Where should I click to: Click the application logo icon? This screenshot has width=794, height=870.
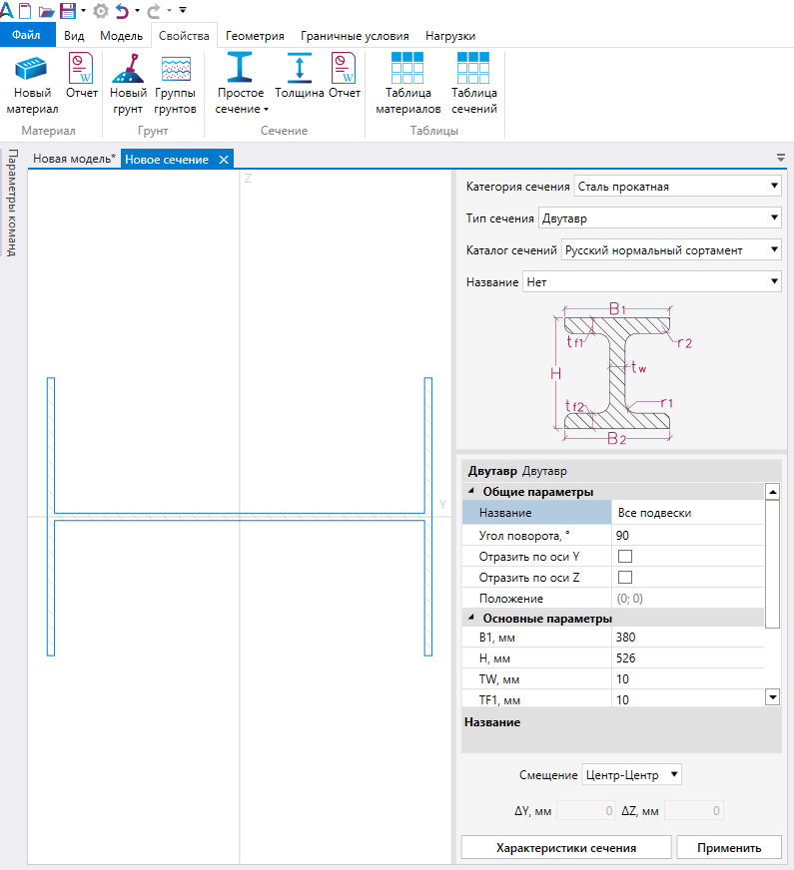pyautogui.click(x=7, y=10)
